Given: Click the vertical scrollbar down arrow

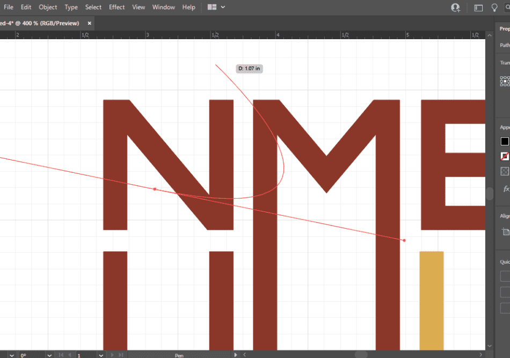Looking at the screenshot, I should pos(490,346).
